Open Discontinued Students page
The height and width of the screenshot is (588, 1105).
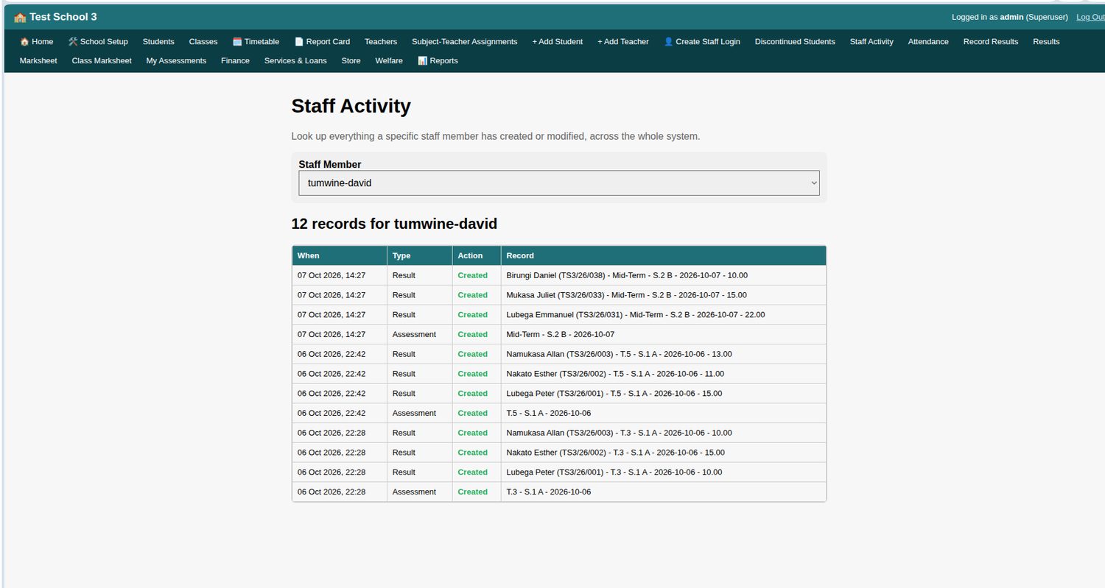click(x=795, y=42)
